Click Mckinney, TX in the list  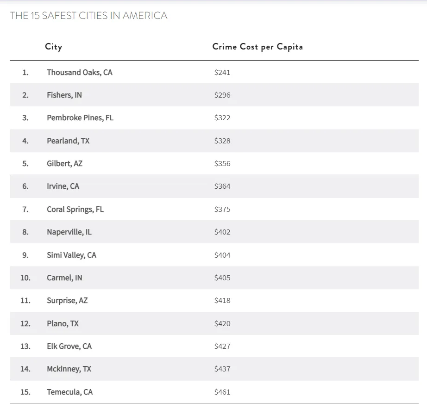(x=69, y=369)
